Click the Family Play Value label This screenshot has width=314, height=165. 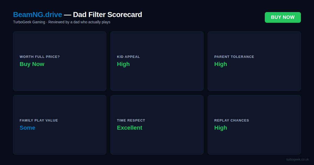(x=39, y=120)
